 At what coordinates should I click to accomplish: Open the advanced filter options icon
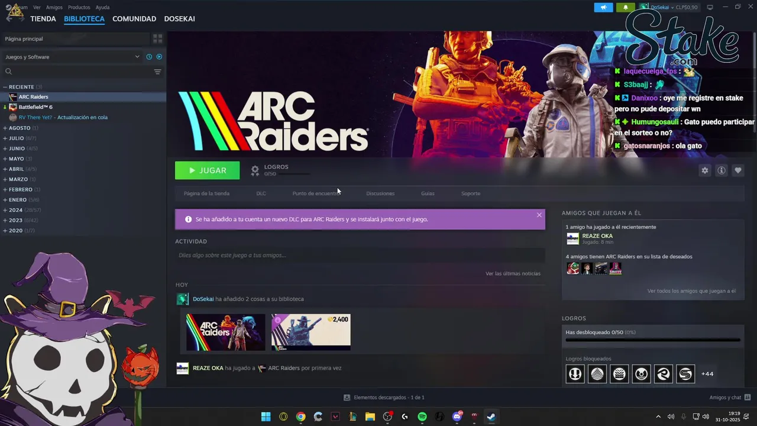[157, 72]
